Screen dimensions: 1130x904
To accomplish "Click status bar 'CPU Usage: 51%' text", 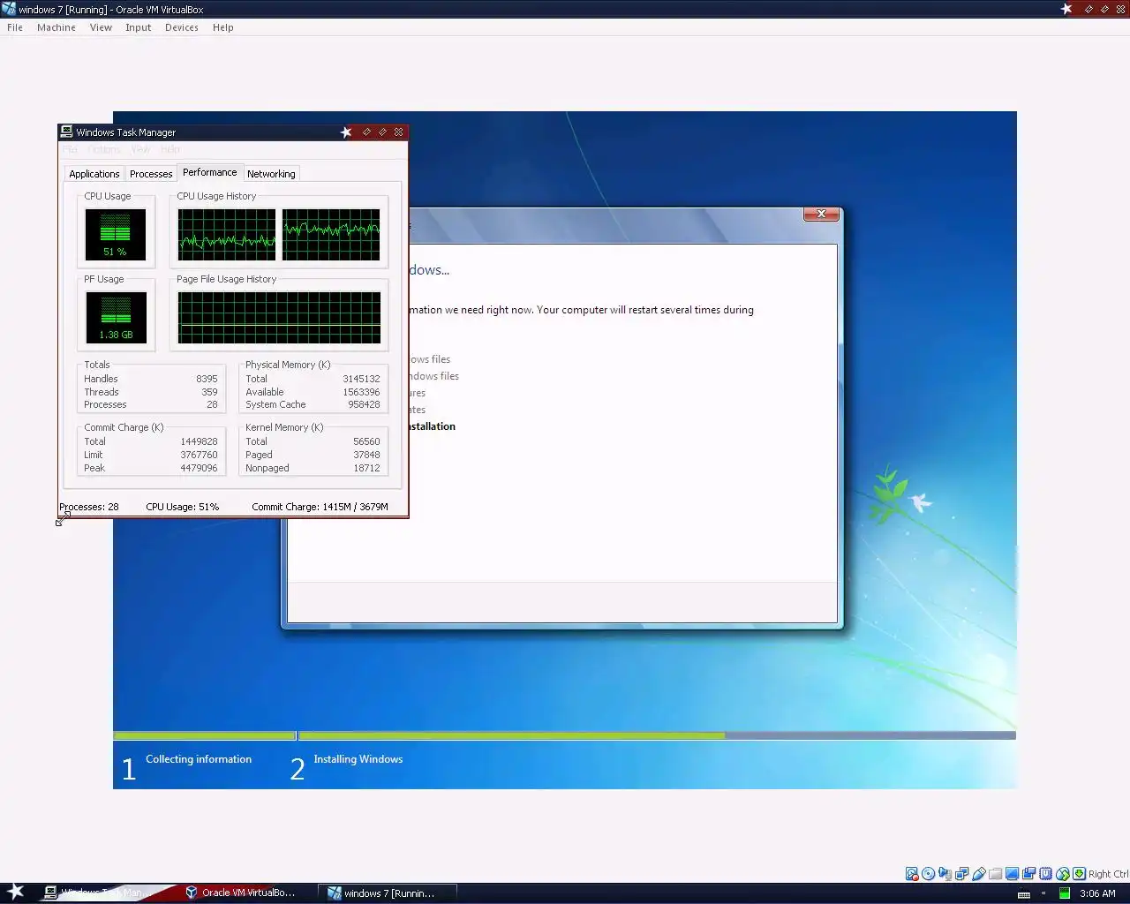I will pyautogui.click(x=183, y=507).
